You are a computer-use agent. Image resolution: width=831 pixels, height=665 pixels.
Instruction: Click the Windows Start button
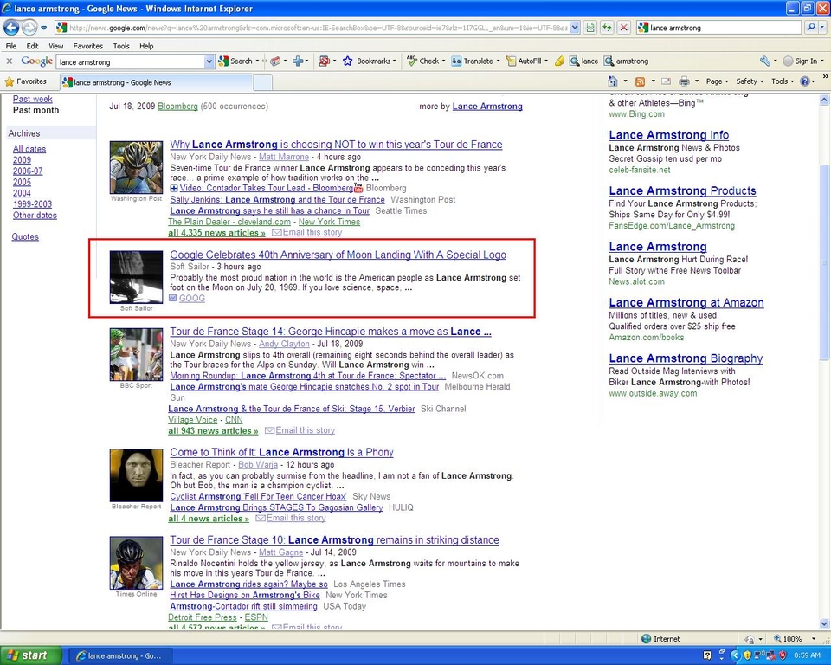(x=31, y=655)
